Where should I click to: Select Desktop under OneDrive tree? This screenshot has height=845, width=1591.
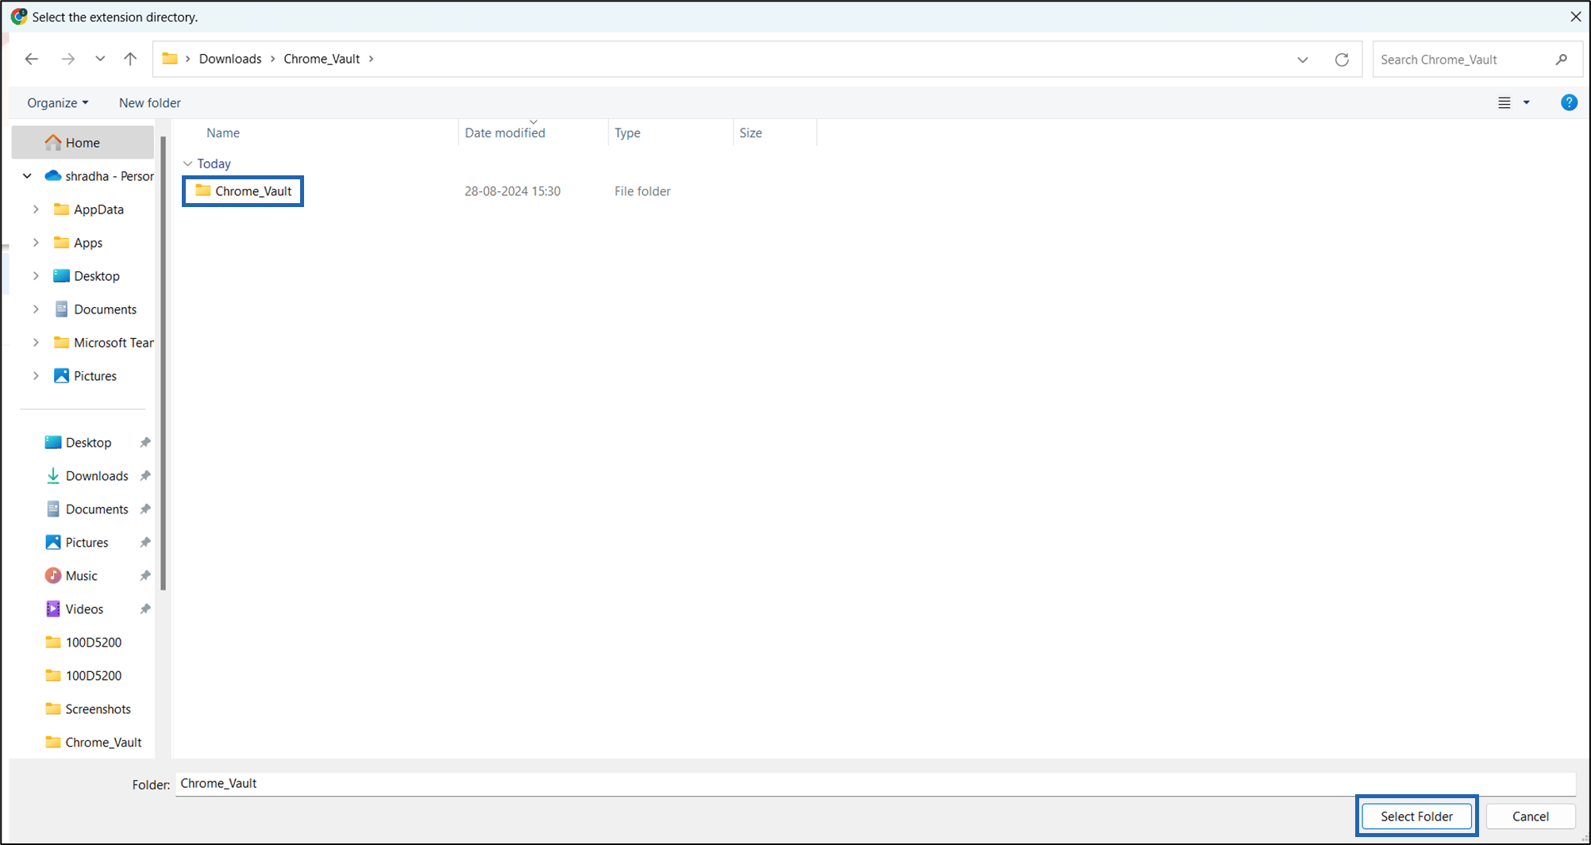point(87,276)
